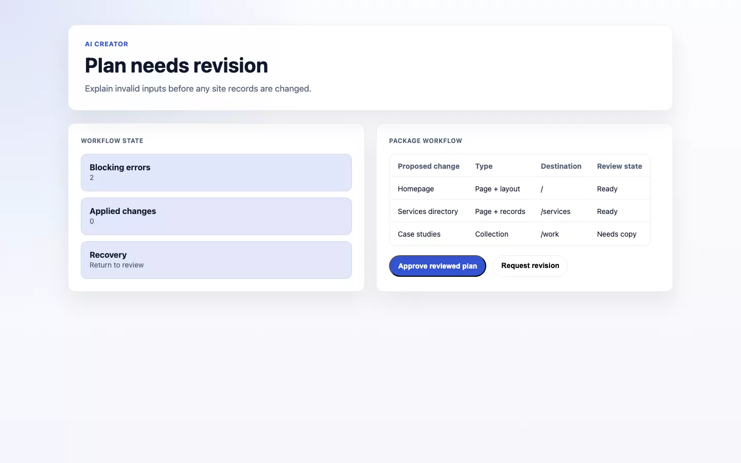Image resolution: width=741 pixels, height=463 pixels.
Task: Click the Ready state in Services directory row
Action: pyautogui.click(x=607, y=211)
